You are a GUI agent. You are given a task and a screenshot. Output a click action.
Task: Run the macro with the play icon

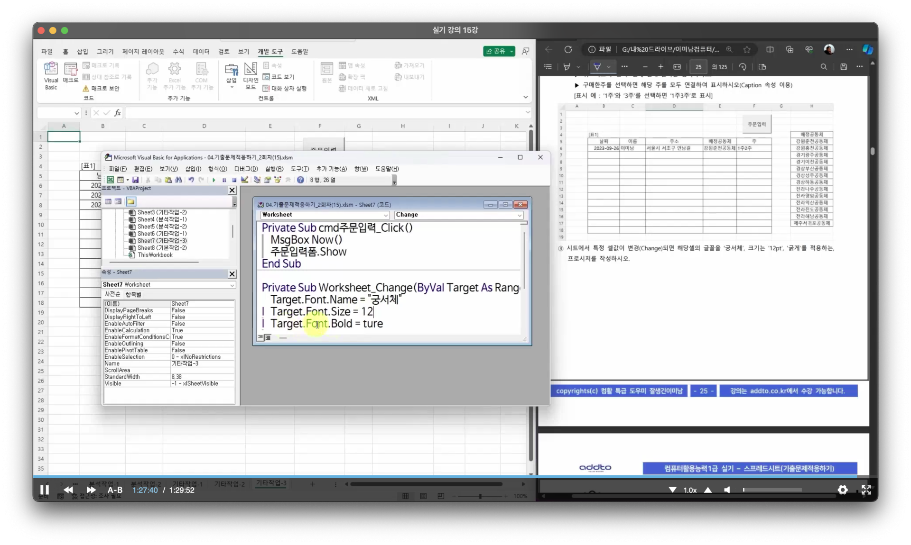click(x=214, y=180)
